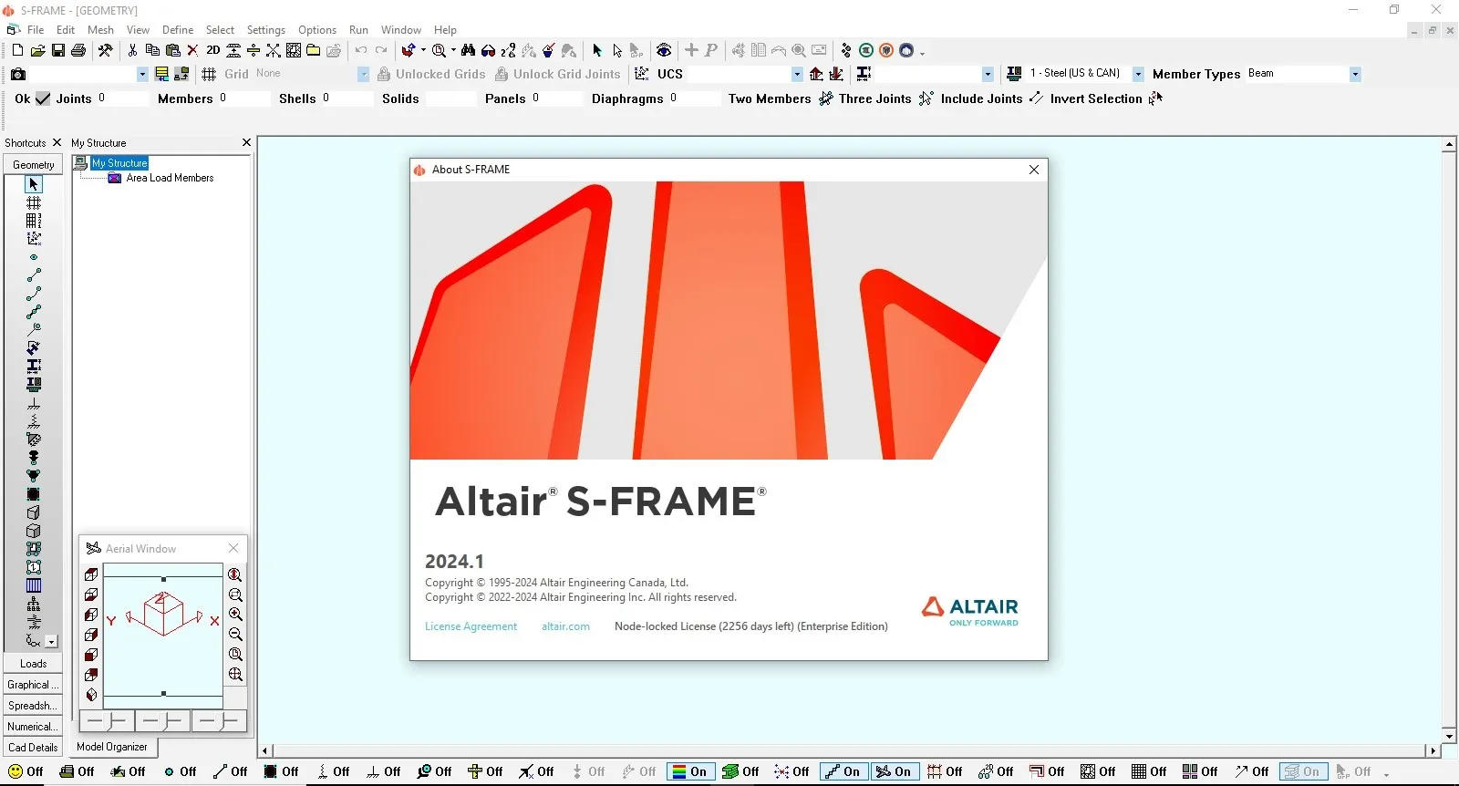The height and width of the screenshot is (786, 1459).
Task: Toggle the green shell render option
Action: [740, 771]
